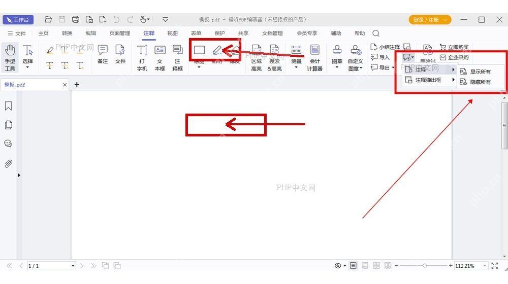Click the 工作台 workbench button
The image size is (508, 284).
click(x=18, y=20)
